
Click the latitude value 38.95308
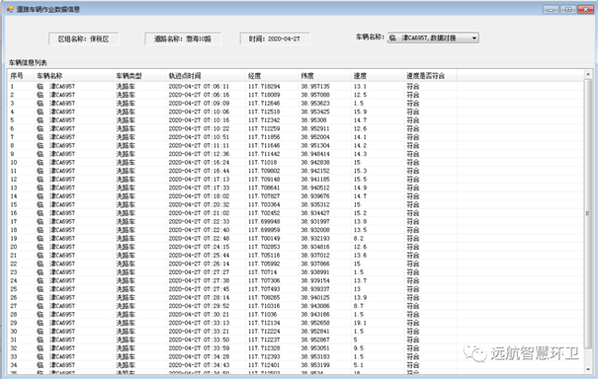pyautogui.click(x=314, y=120)
